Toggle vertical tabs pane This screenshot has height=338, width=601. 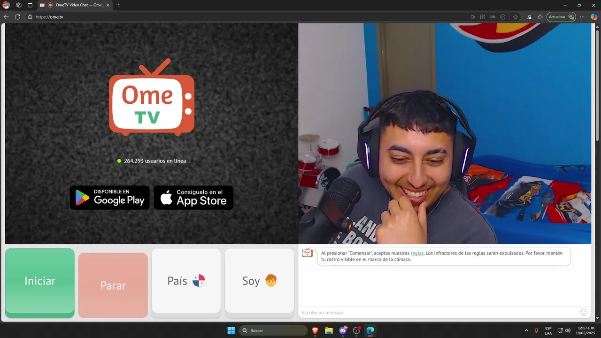coord(30,5)
